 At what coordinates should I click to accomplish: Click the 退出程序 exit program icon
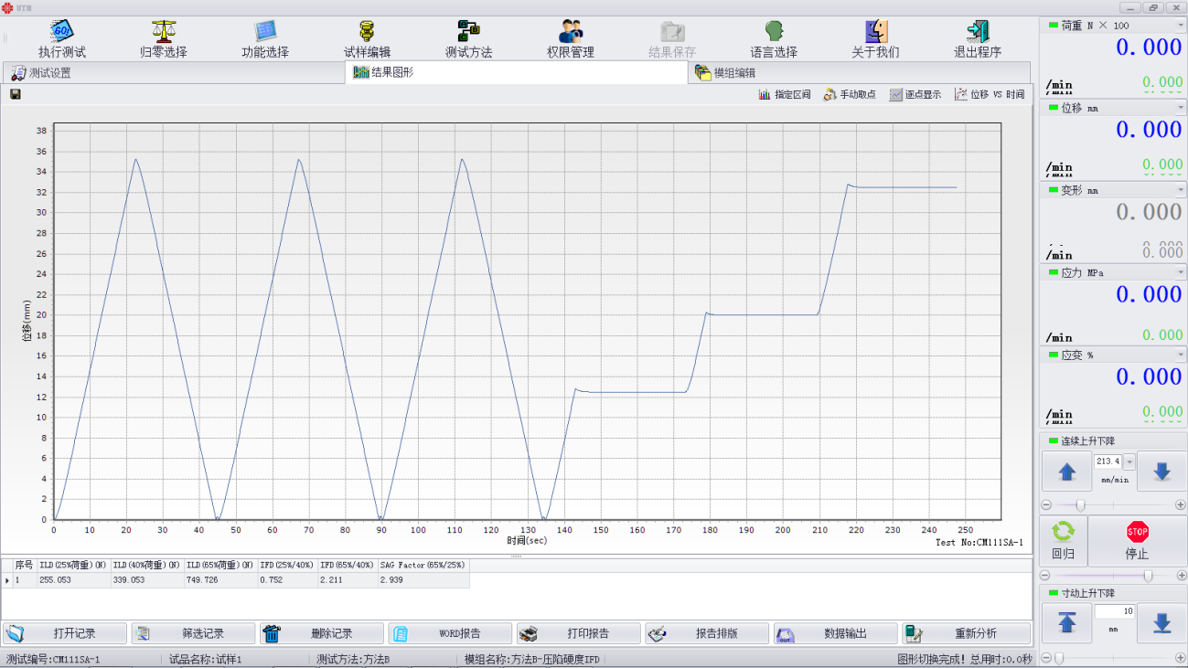(x=978, y=32)
